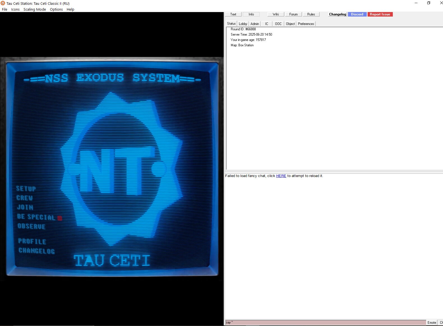
Task: Open the Scaling Mode menu
Action: click(x=34, y=9)
